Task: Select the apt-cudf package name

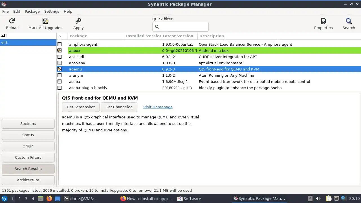Action: (77, 57)
